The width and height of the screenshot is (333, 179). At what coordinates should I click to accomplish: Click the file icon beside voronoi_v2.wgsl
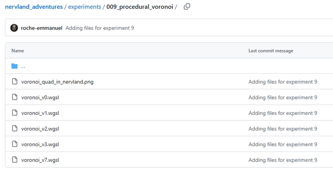(x=15, y=129)
